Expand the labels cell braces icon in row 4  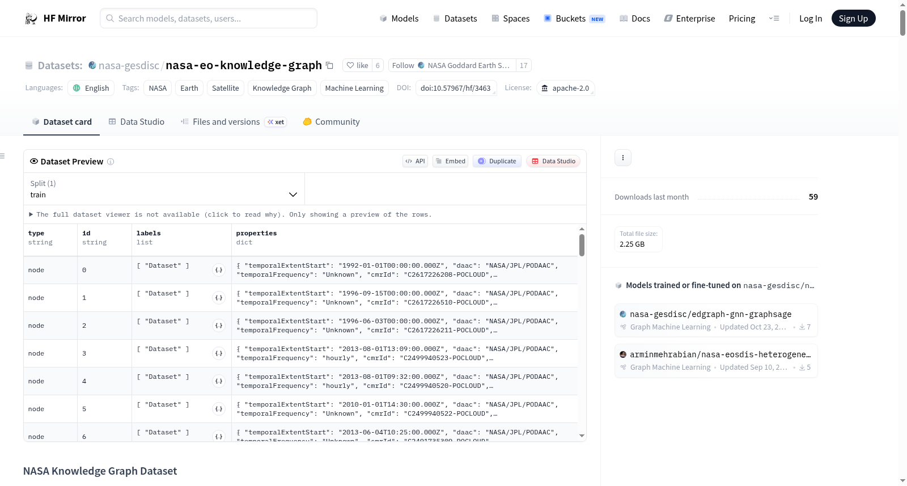[219, 381]
